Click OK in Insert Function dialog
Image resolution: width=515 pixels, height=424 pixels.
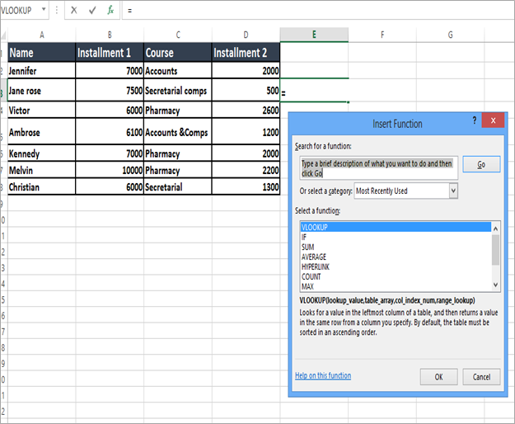[439, 377]
